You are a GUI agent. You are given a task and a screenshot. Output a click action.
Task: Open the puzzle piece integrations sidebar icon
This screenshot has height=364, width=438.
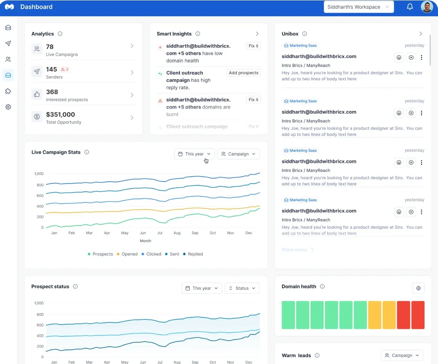coord(8,91)
